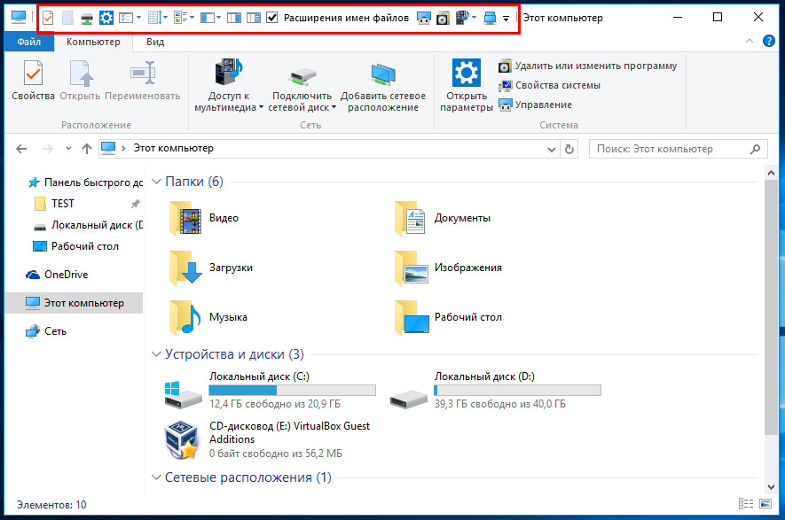The image size is (785, 520).
Task: Click the scroll down arrow of file list
Action: (x=771, y=486)
